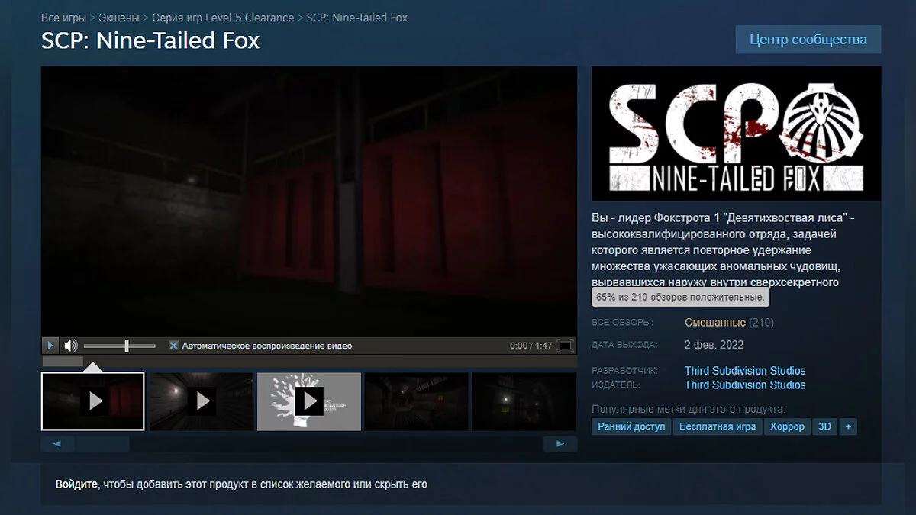The image size is (916, 515).
Task: Open Серия игр Level 5 Clearance breadcrumb
Action: tap(223, 17)
